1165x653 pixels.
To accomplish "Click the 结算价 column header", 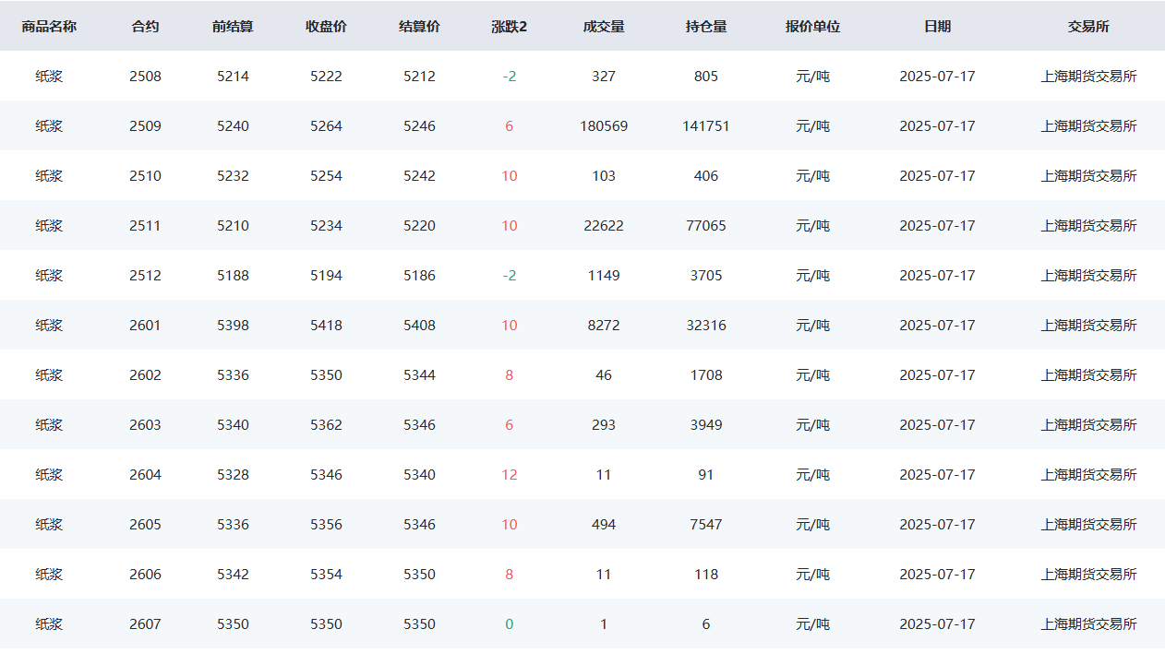I will pos(419,27).
